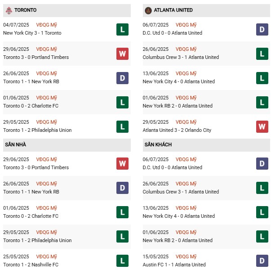Switch to the SÂN NHÀ section
Viewport: 271px width, 270px height.
tap(16, 145)
